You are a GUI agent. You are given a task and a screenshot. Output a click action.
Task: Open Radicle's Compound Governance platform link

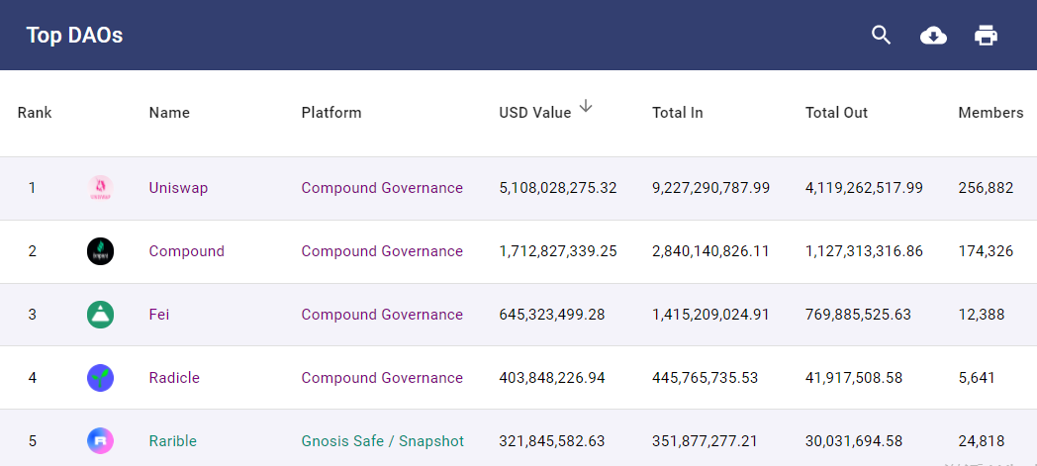point(382,378)
